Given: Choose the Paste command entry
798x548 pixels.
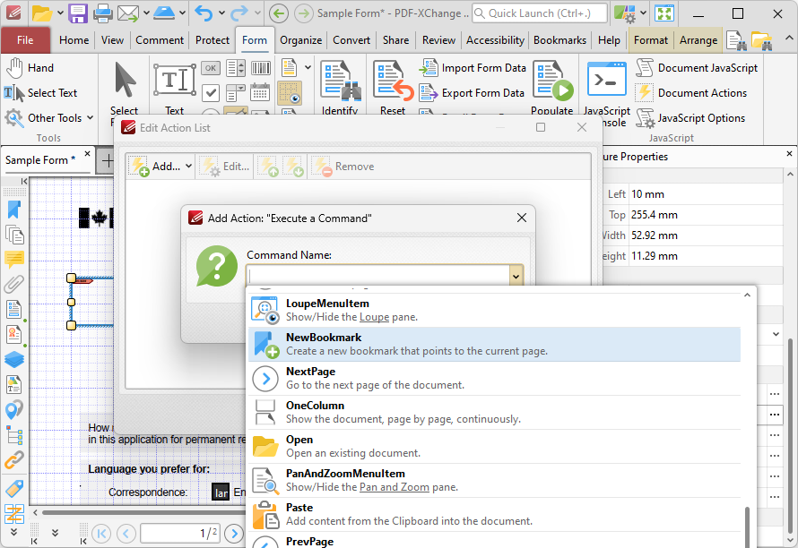Looking at the screenshot, I should pyautogui.click(x=494, y=515).
